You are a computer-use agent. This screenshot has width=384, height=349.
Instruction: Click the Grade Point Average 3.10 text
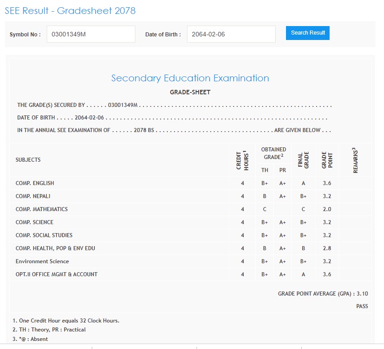[322, 294]
